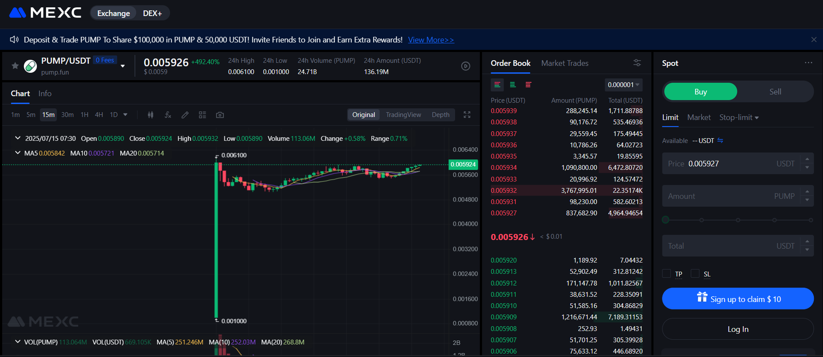Image resolution: width=823 pixels, height=357 pixels.
Task: Increase amount with stepper up arrow
Action: point(807,191)
